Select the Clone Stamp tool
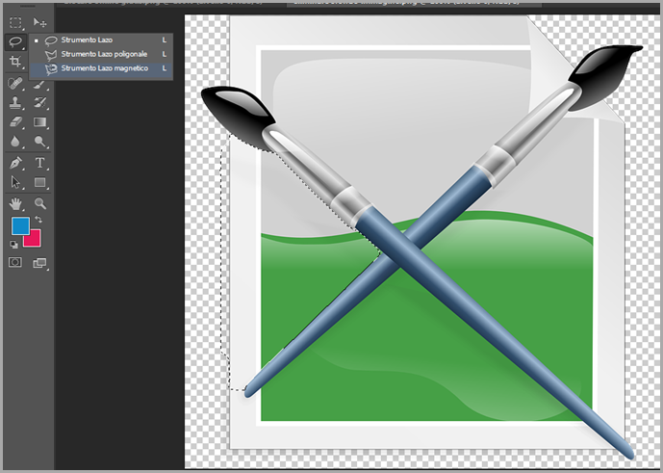Viewport: 663px width, 473px height. click(x=15, y=102)
